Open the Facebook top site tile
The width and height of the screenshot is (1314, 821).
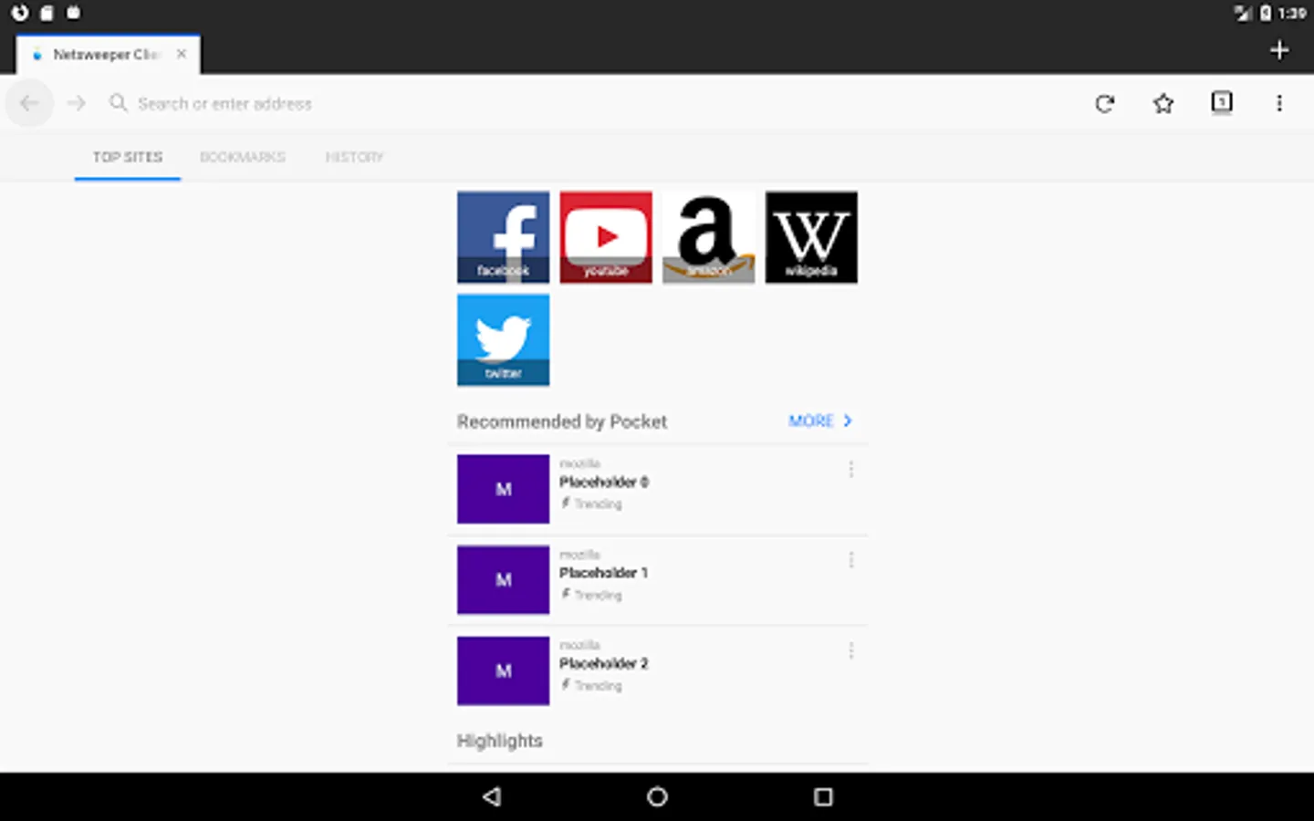tap(503, 237)
